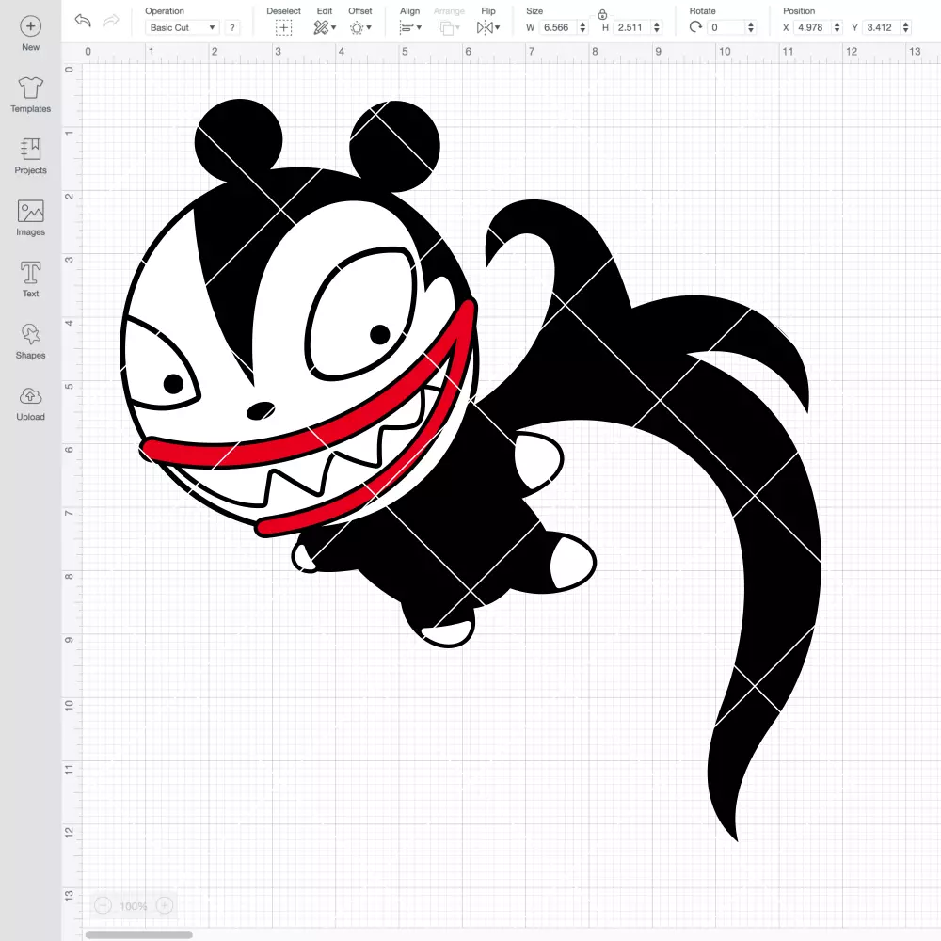The width and height of the screenshot is (941, 941).
Task: Expand the Edit dropdown arrow
Action: pos(334,27)
